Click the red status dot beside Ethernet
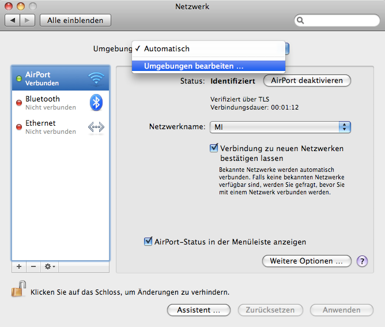Viewport: 385px width, 327px height. (19, 127)
